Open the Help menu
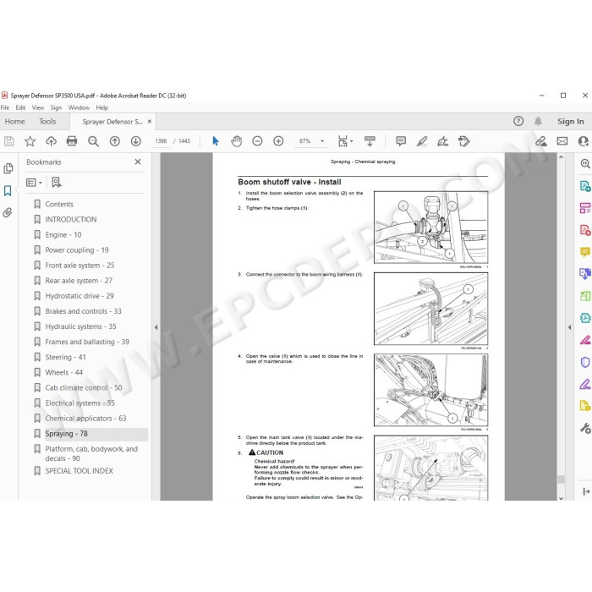 coord(102,107)
